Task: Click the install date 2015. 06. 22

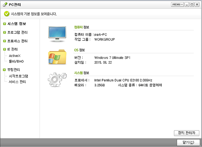Action: [x=103, y=63]
